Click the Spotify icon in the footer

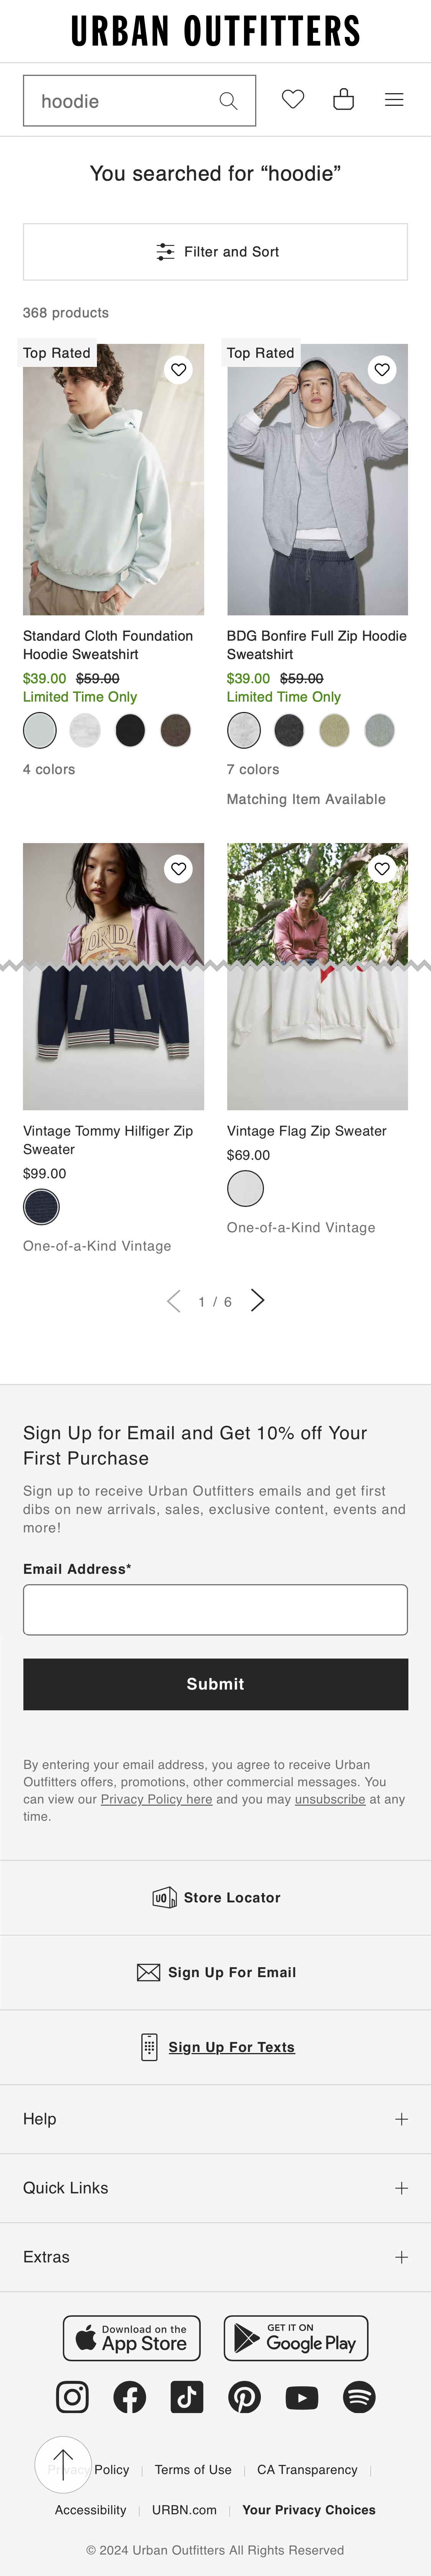tap(359, 2397)
